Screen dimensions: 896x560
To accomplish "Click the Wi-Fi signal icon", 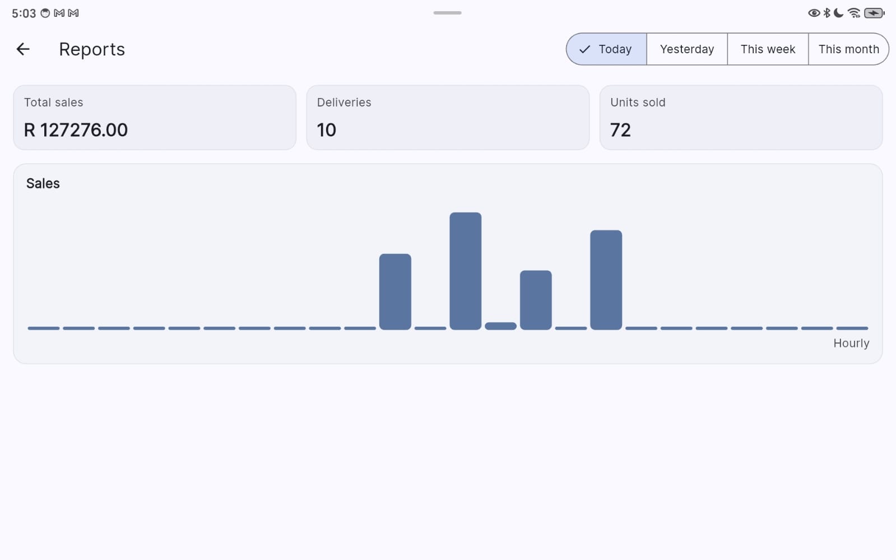I will (x=853, y=13).
